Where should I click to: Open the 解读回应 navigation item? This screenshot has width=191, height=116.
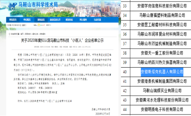69,20
